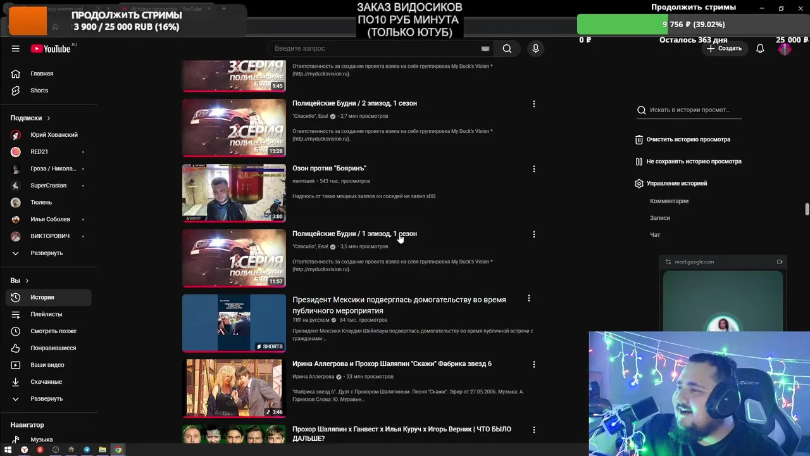This screenshot has width=810, height=456.
Task: Play Полицейские Будни 2 серия thumbnail
Action: coord(234,127)
